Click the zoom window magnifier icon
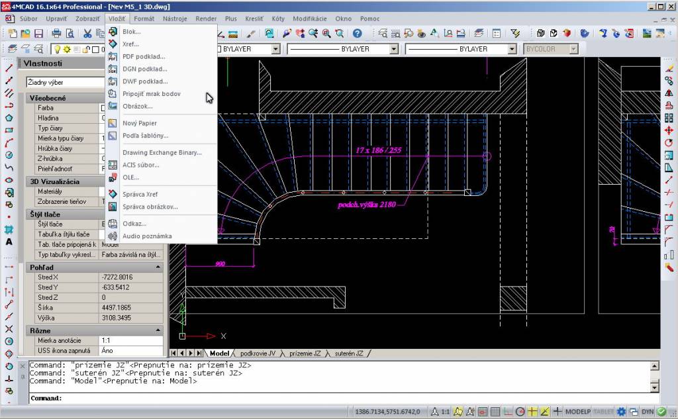The height and width of the screenshot is (419, 678). tap(326, 33)
